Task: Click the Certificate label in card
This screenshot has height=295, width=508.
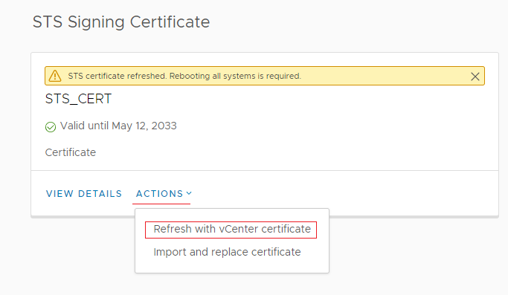Action: [71, 152]
